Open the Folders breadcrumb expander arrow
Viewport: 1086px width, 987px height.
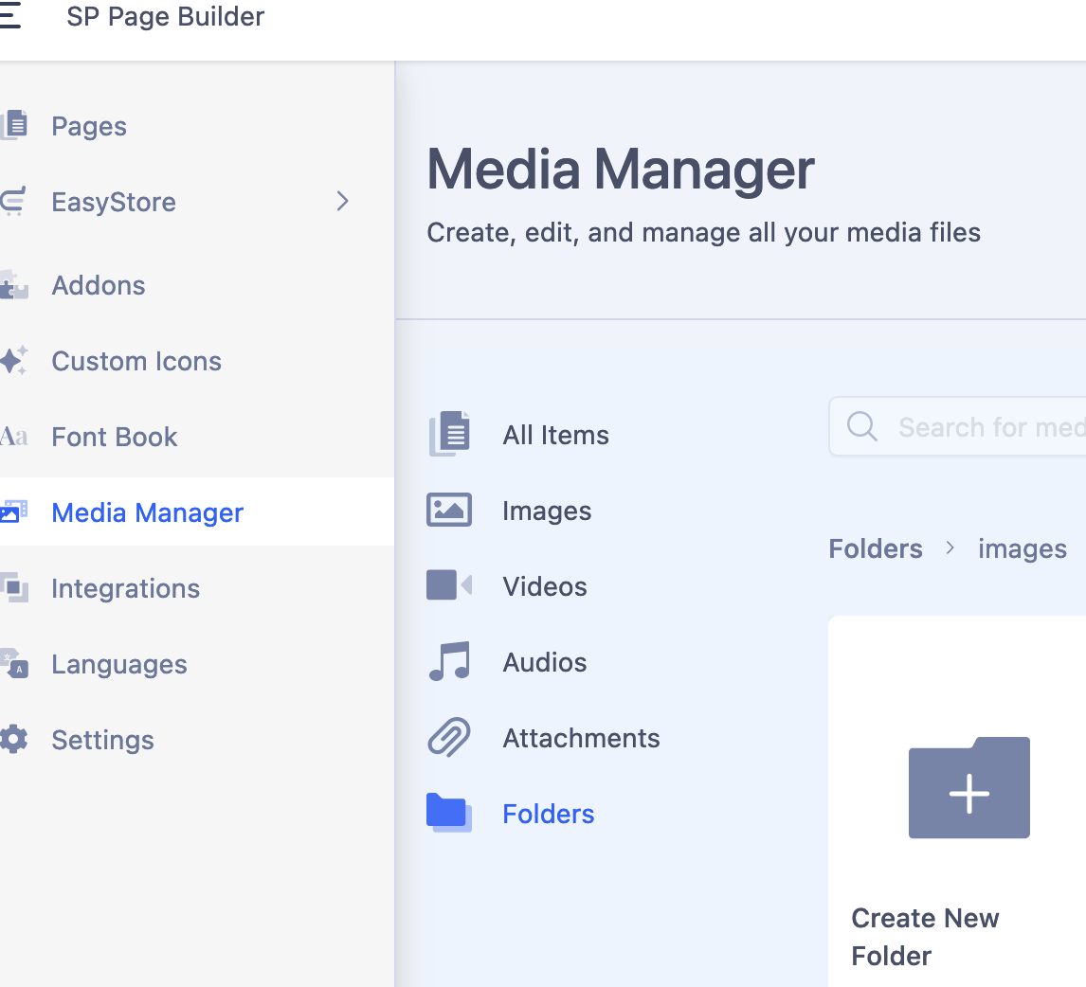point(950,548)
